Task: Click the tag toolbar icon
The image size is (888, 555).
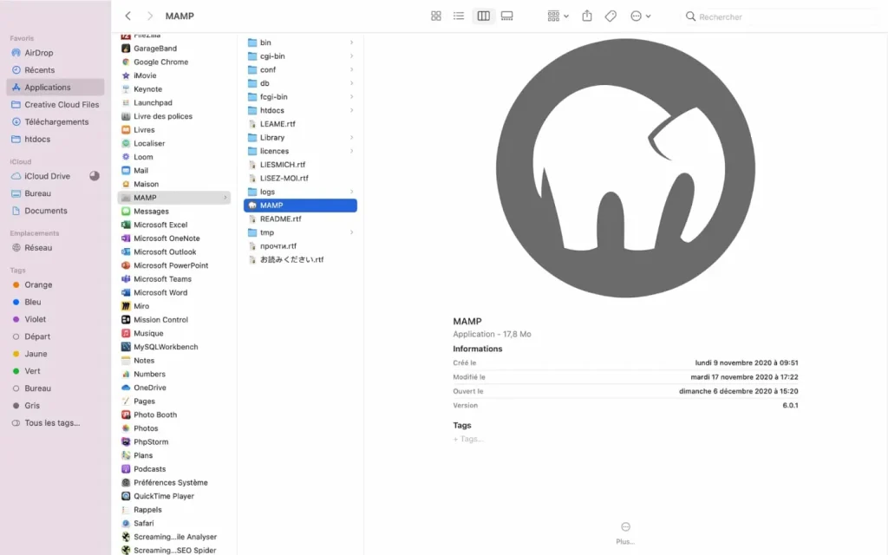Action: [x=610, y=16]
